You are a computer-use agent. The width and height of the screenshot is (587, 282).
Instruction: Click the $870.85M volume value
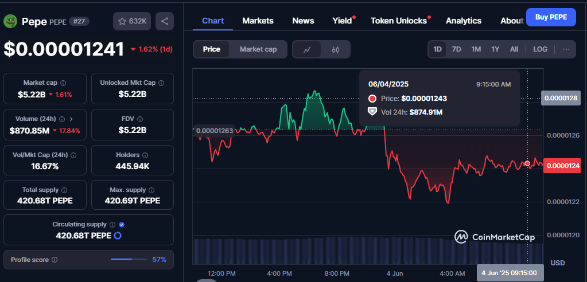(30, 131)
